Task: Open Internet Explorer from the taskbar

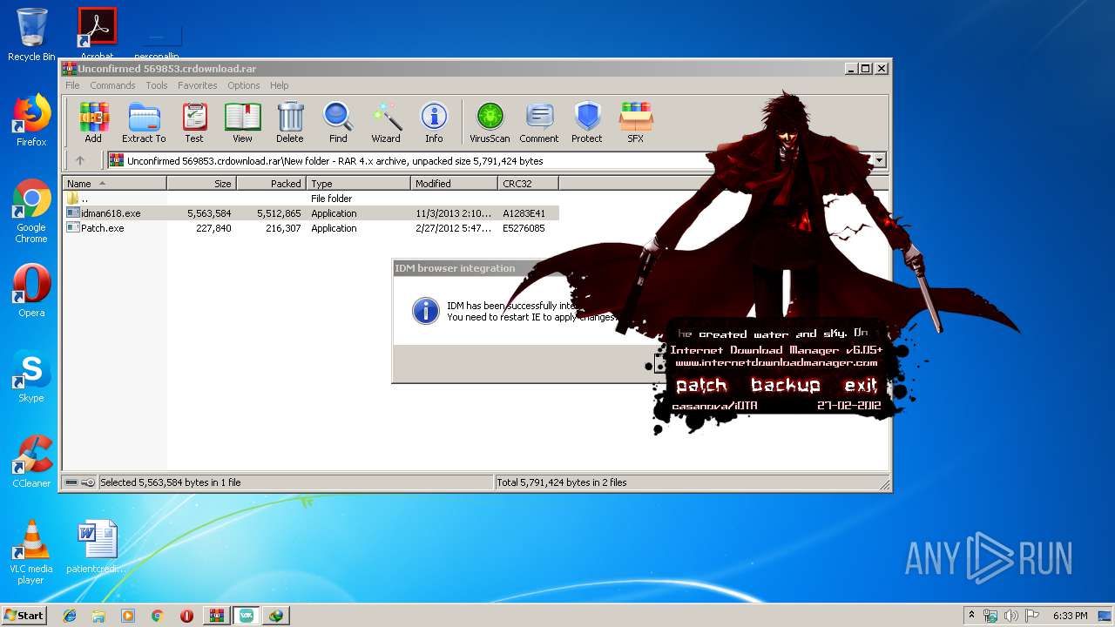Action: tap(70, 616)
